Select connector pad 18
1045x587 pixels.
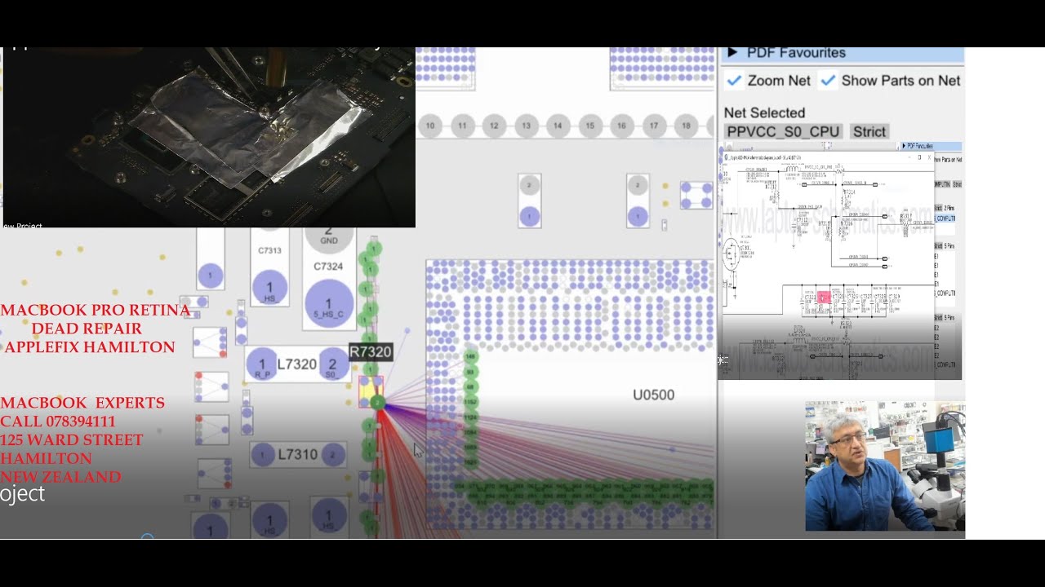686,126
